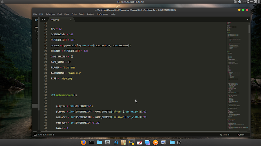Click the SCREENWIDTH value 289
The height and width of the screenshot is (146, 261).
click(71, 34)
